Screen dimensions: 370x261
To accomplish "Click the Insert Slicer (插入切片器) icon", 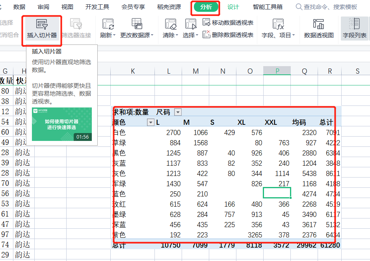I will [41, 25].
